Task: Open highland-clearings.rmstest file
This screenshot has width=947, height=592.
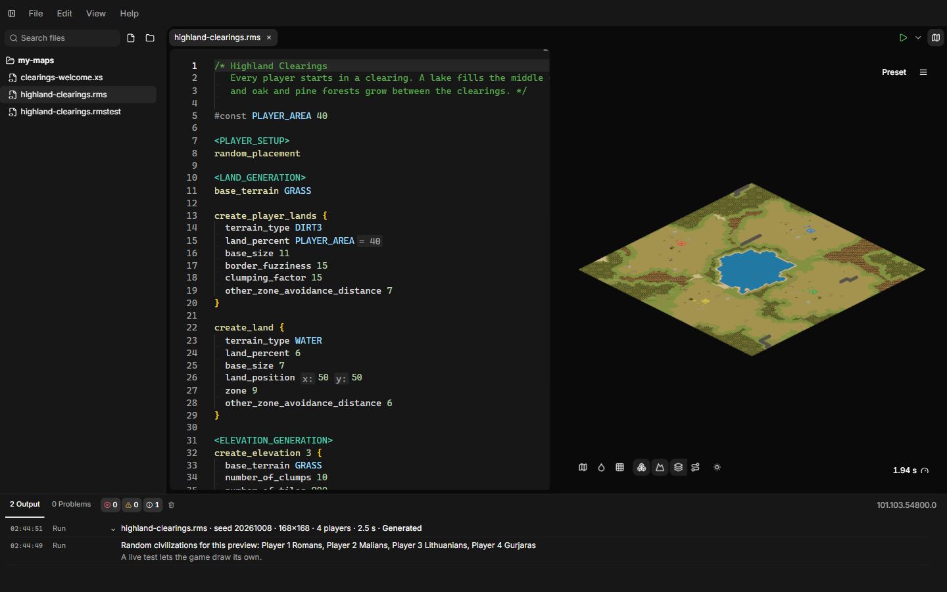Action: 78,112
